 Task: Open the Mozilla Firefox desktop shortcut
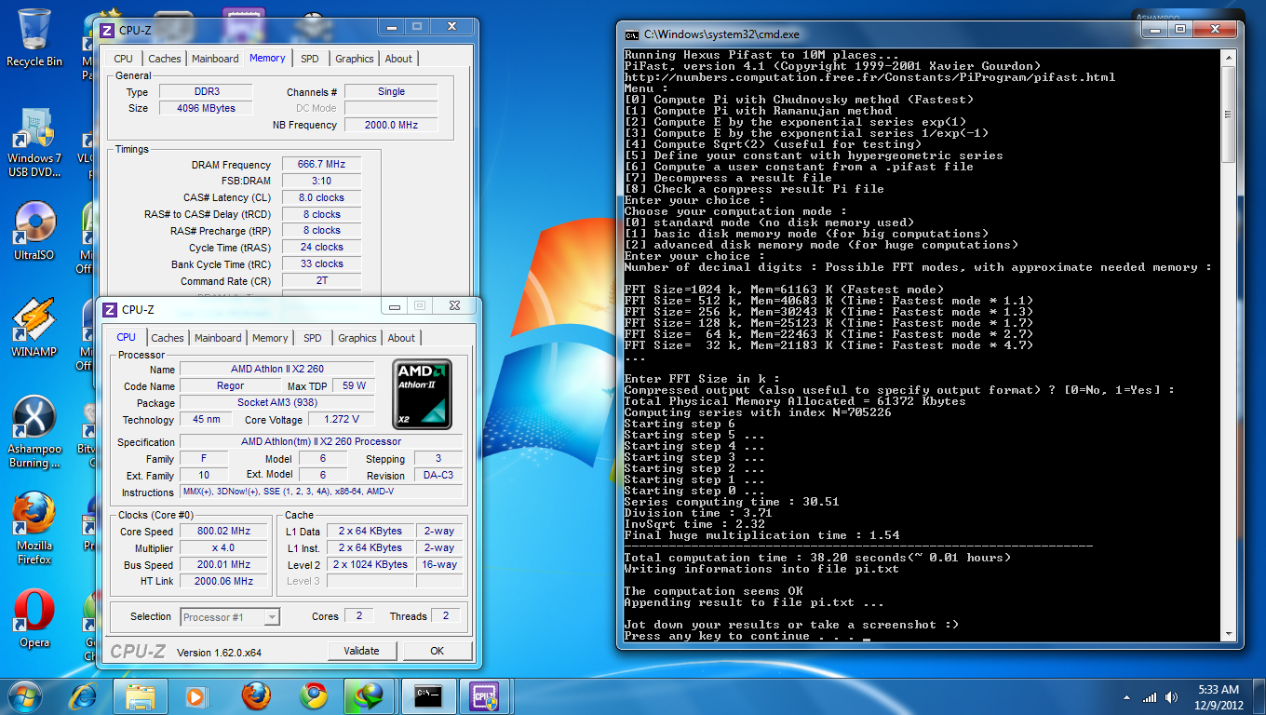click(x=34, y=529)
